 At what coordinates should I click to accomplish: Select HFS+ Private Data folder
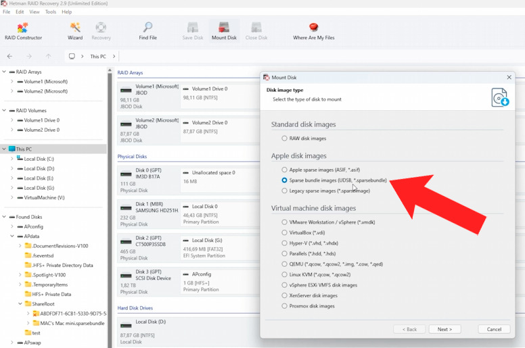[48, 294]
